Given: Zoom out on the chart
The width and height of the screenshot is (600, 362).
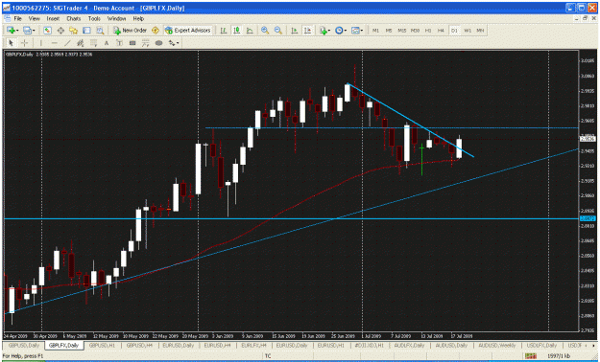Looking at the screenshot, I should 277,31.
